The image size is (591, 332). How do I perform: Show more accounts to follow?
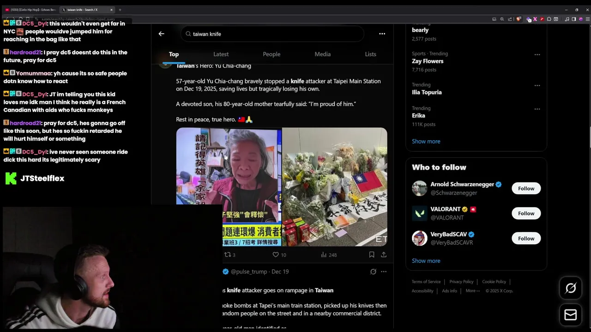tap(426, 261)
